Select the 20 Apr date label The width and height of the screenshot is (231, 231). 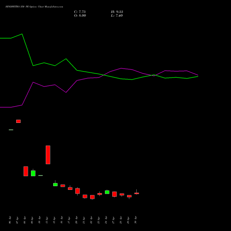pos(77,220)
